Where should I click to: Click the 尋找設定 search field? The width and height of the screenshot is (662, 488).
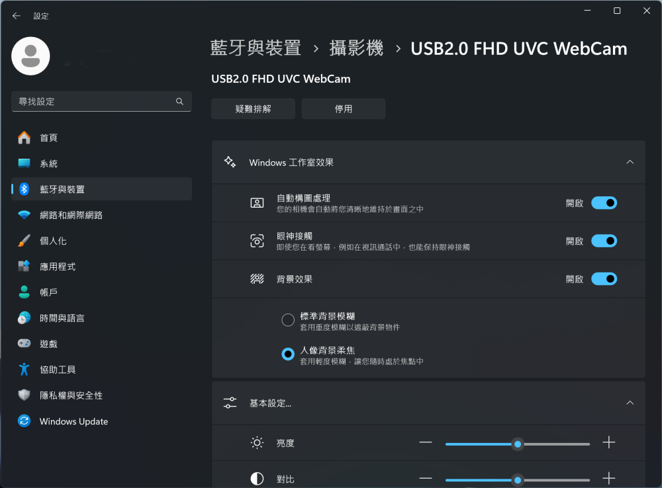coord(102,101)
